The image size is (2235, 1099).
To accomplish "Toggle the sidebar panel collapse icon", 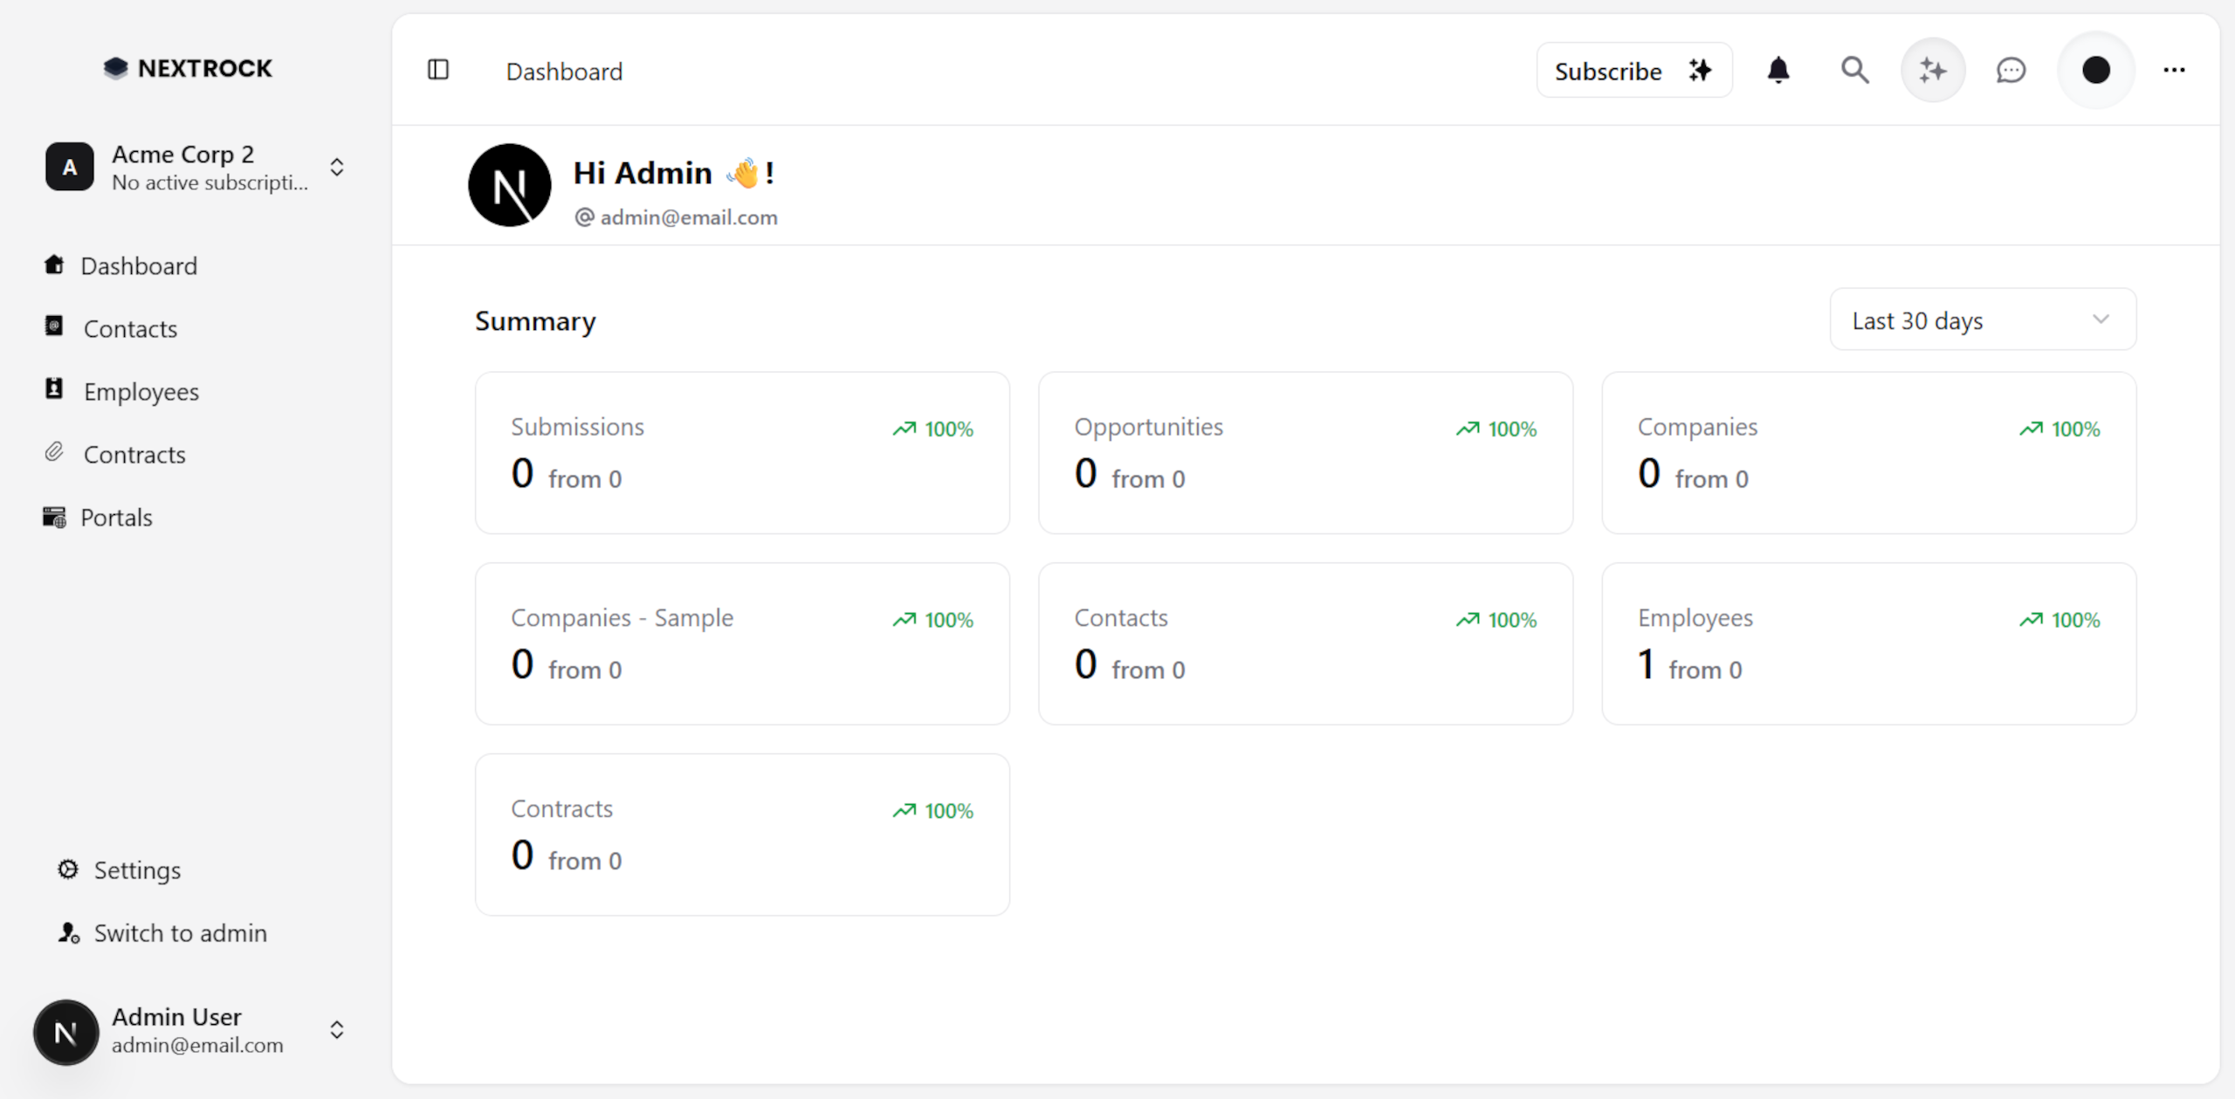I will 438,70.
